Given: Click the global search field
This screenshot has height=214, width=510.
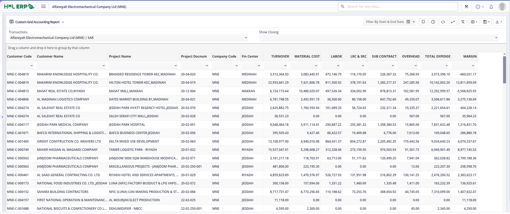Looking at the screenshot, I should tap(400, 7).
